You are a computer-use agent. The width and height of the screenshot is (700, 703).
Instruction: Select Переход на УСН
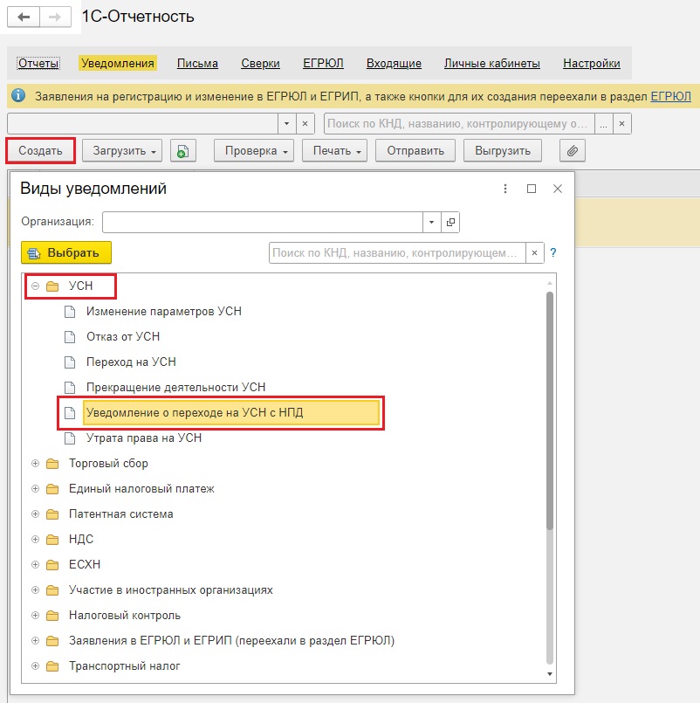pos(131,362)
